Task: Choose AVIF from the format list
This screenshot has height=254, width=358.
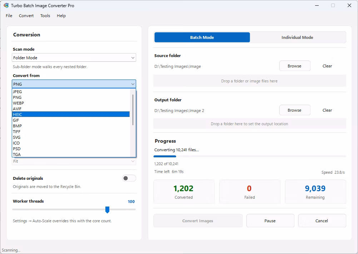Action: [x=71, y=109]
